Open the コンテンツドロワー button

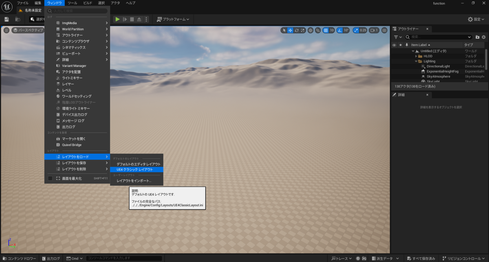pyautogui.click(x=19, y=258)
